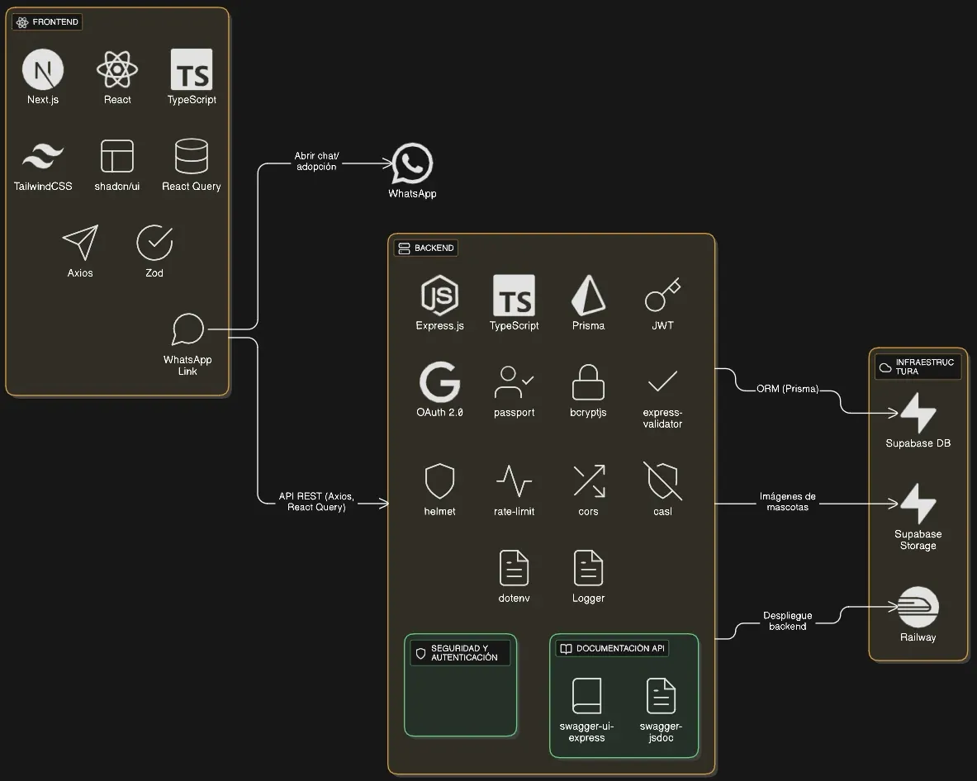The image size is (977, 781).
Task: Click the swagger-ui-express book icon
Action: (x=586, y=695)
